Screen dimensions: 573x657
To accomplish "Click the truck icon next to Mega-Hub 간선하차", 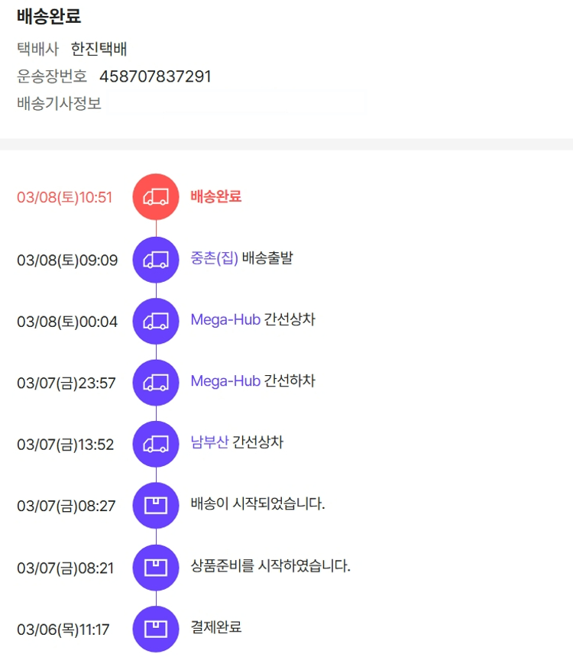I will point(156,382).
